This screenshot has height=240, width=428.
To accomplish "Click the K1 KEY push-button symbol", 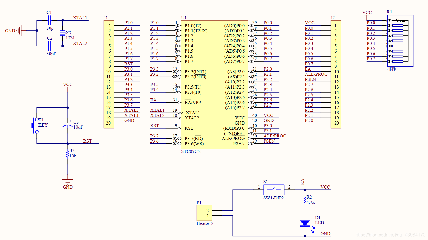I will [x=35, y=126].
